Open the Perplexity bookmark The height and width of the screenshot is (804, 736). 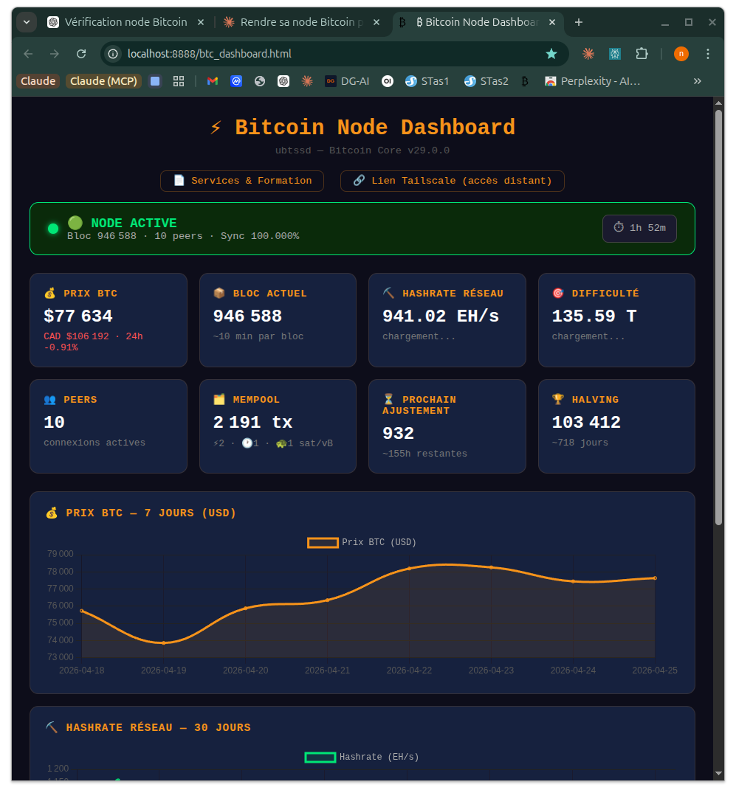click(x=592, y=81)
